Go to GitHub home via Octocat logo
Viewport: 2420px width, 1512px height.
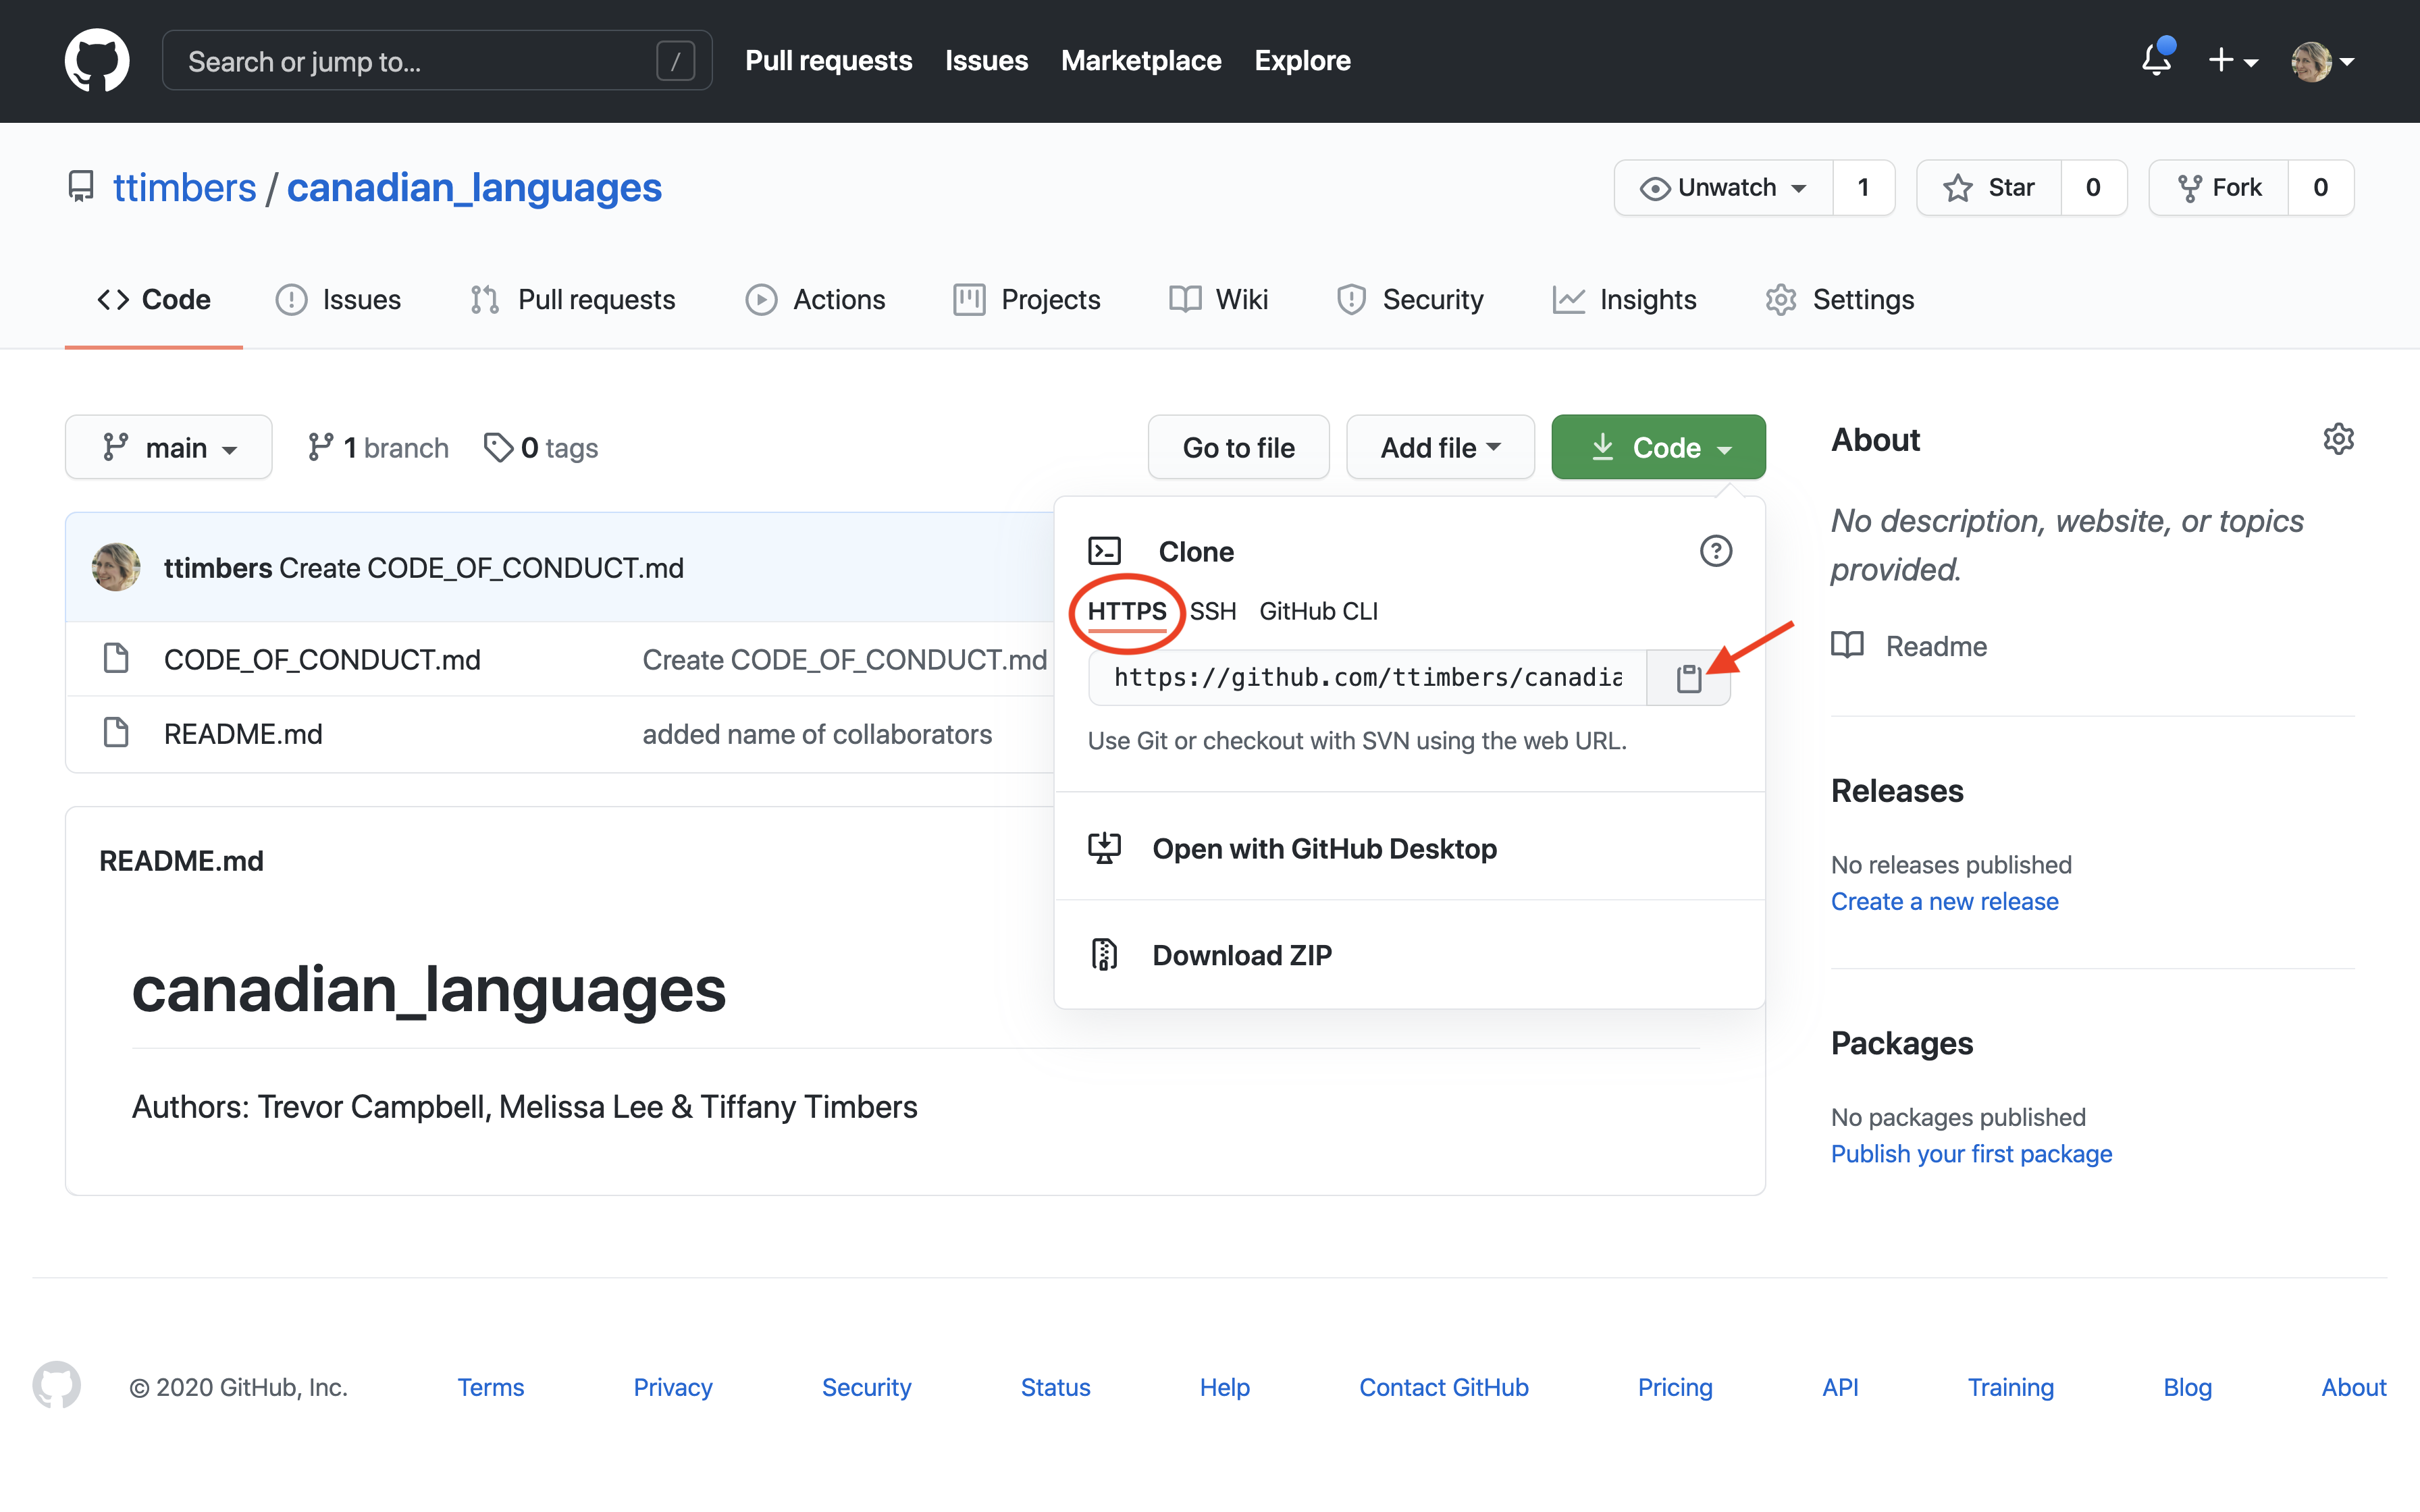pyautogui.click(x=97, y=60)
